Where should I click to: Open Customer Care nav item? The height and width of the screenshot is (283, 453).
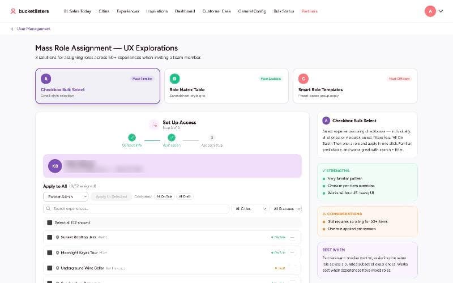click(x=216, y=11)
